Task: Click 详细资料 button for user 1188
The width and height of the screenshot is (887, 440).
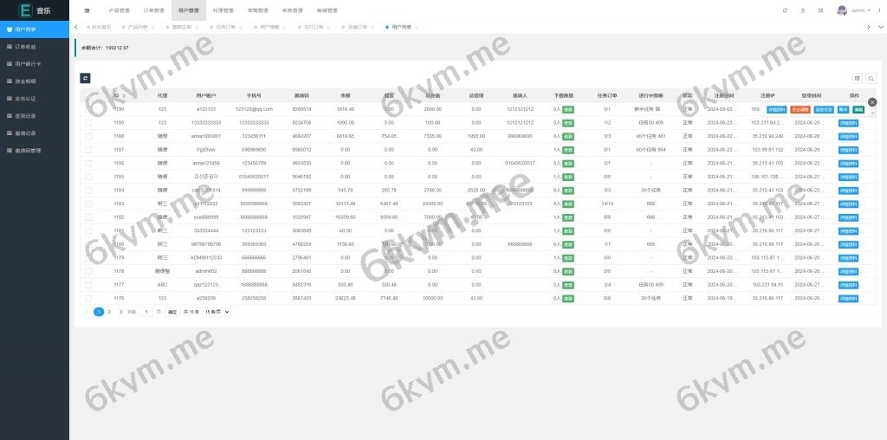Action: (x=848, y=136)
